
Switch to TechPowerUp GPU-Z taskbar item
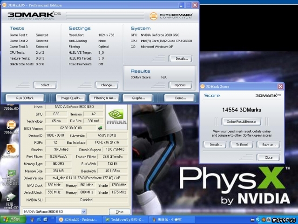(x=126, y=220)
